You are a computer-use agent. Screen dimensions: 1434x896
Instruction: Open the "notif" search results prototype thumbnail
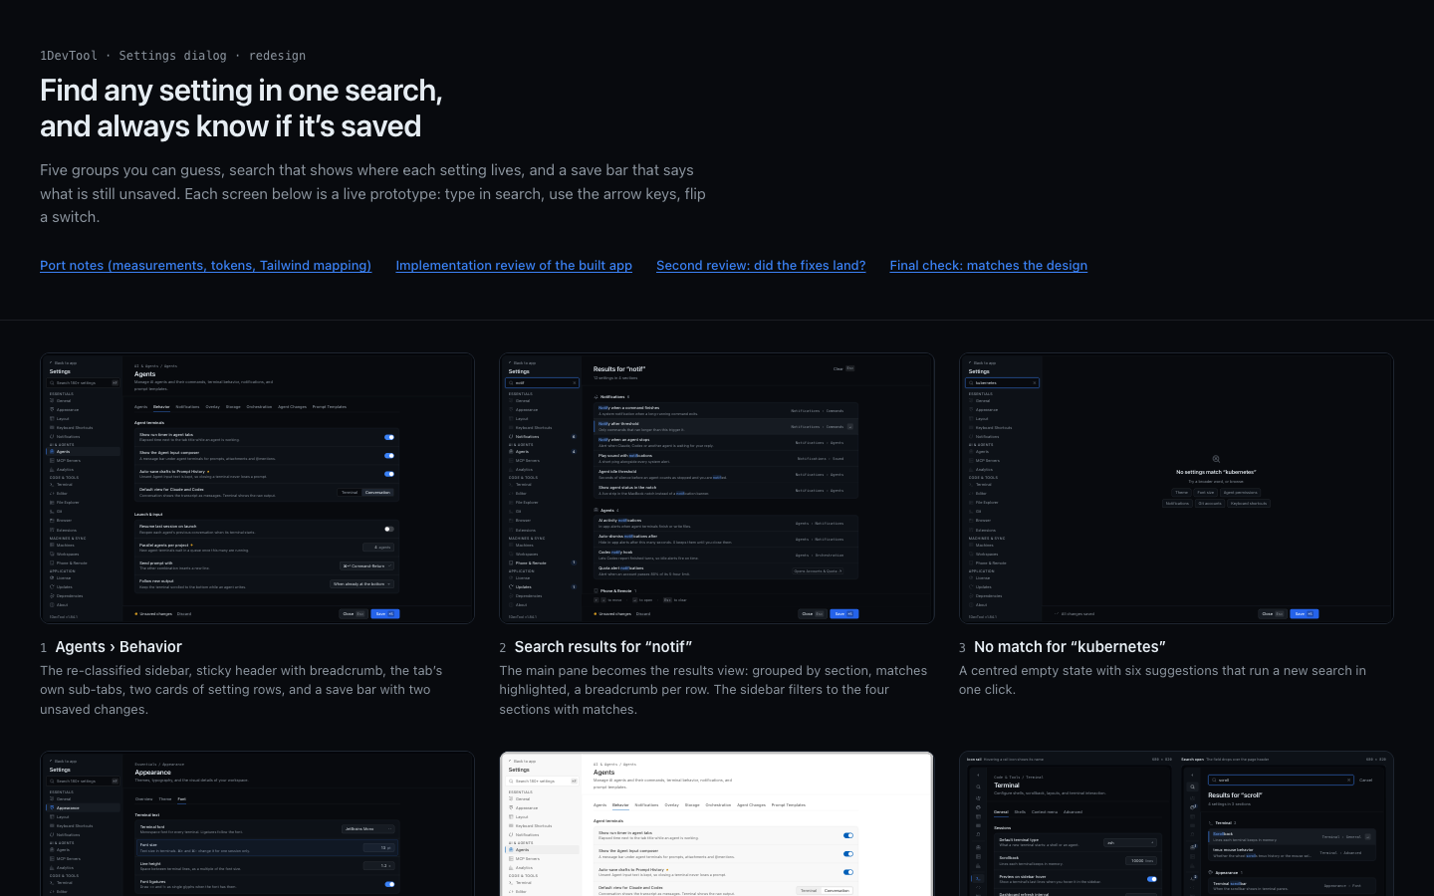tap(717, 489)
